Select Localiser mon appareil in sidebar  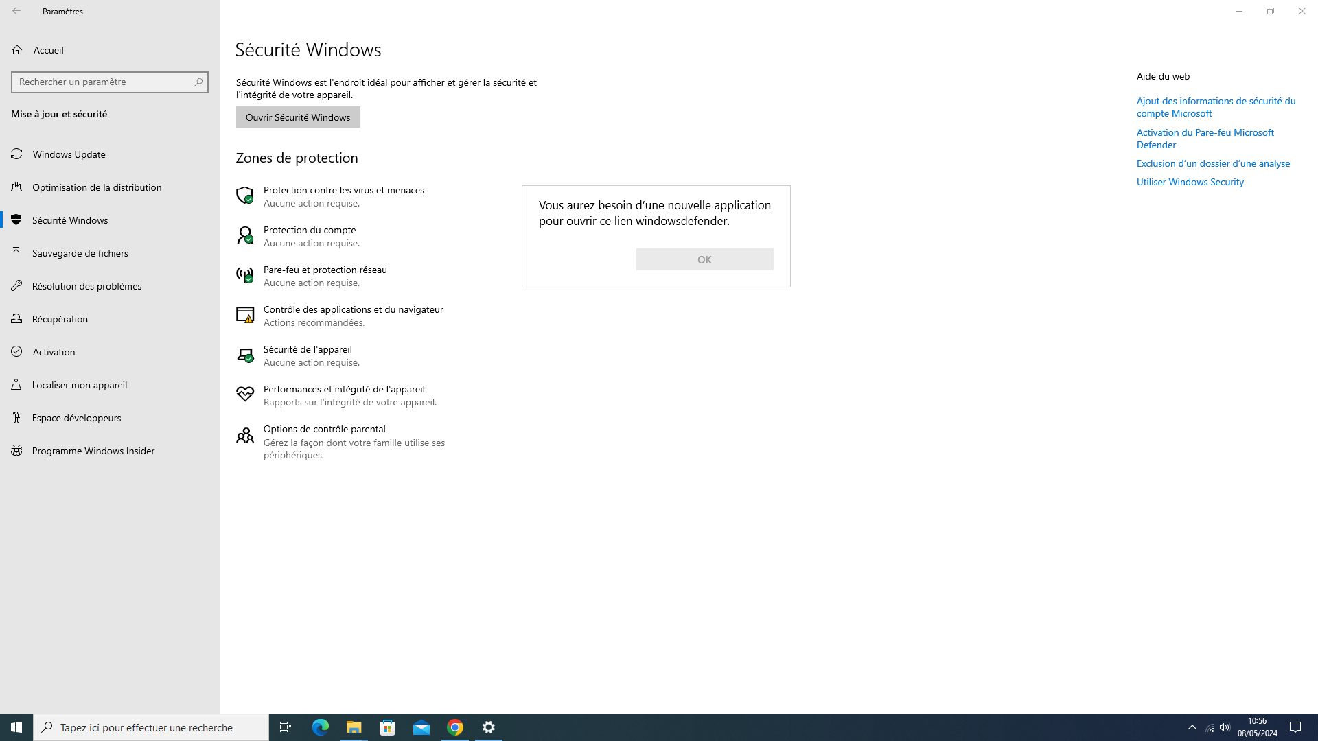(110, 385)
